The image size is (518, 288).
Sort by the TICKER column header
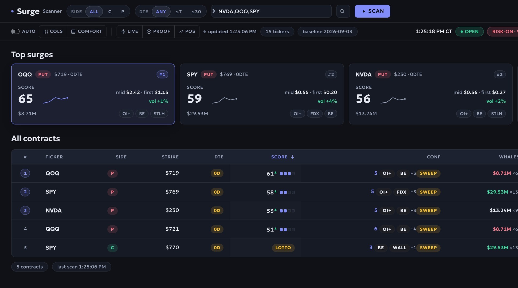point(54,157)
